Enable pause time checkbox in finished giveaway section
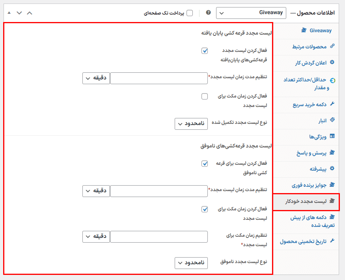This screenshot has height=280, width=345. (204, 96)
